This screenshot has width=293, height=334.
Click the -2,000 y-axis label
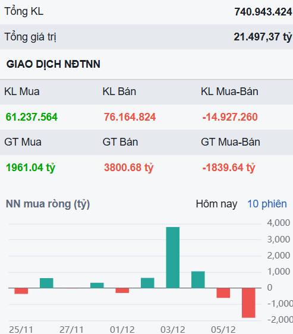[x=280, y=320]
